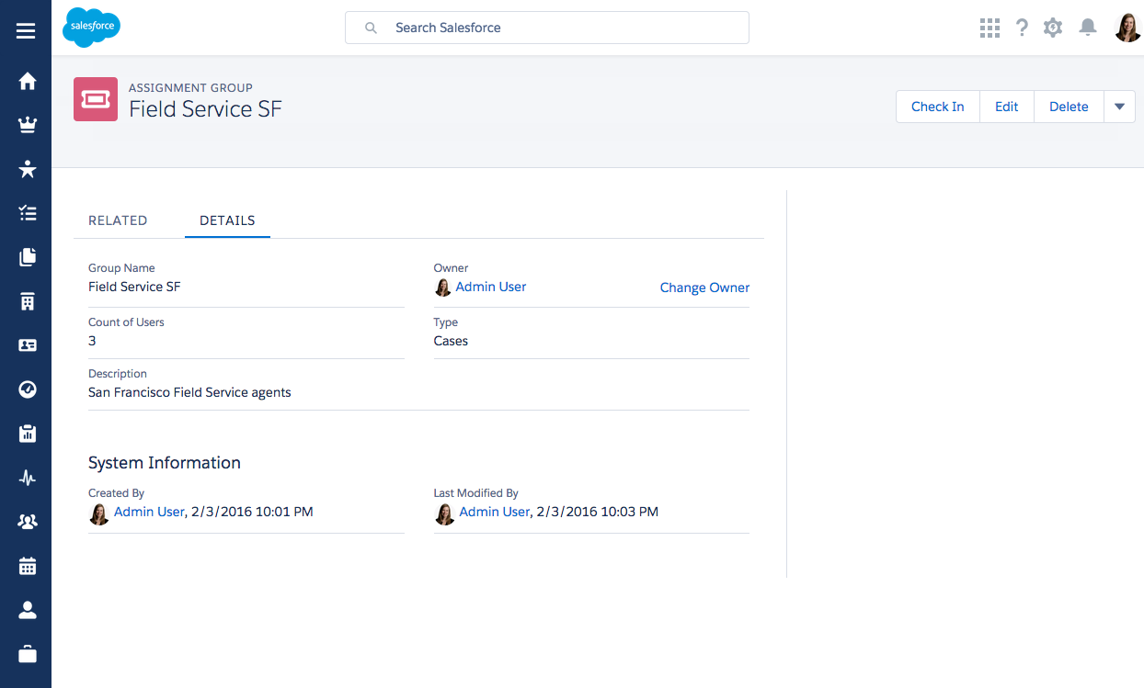1144x688 pixels.
Task: Open People single-person icon in sidebar
Action: (x=27, y=610)
